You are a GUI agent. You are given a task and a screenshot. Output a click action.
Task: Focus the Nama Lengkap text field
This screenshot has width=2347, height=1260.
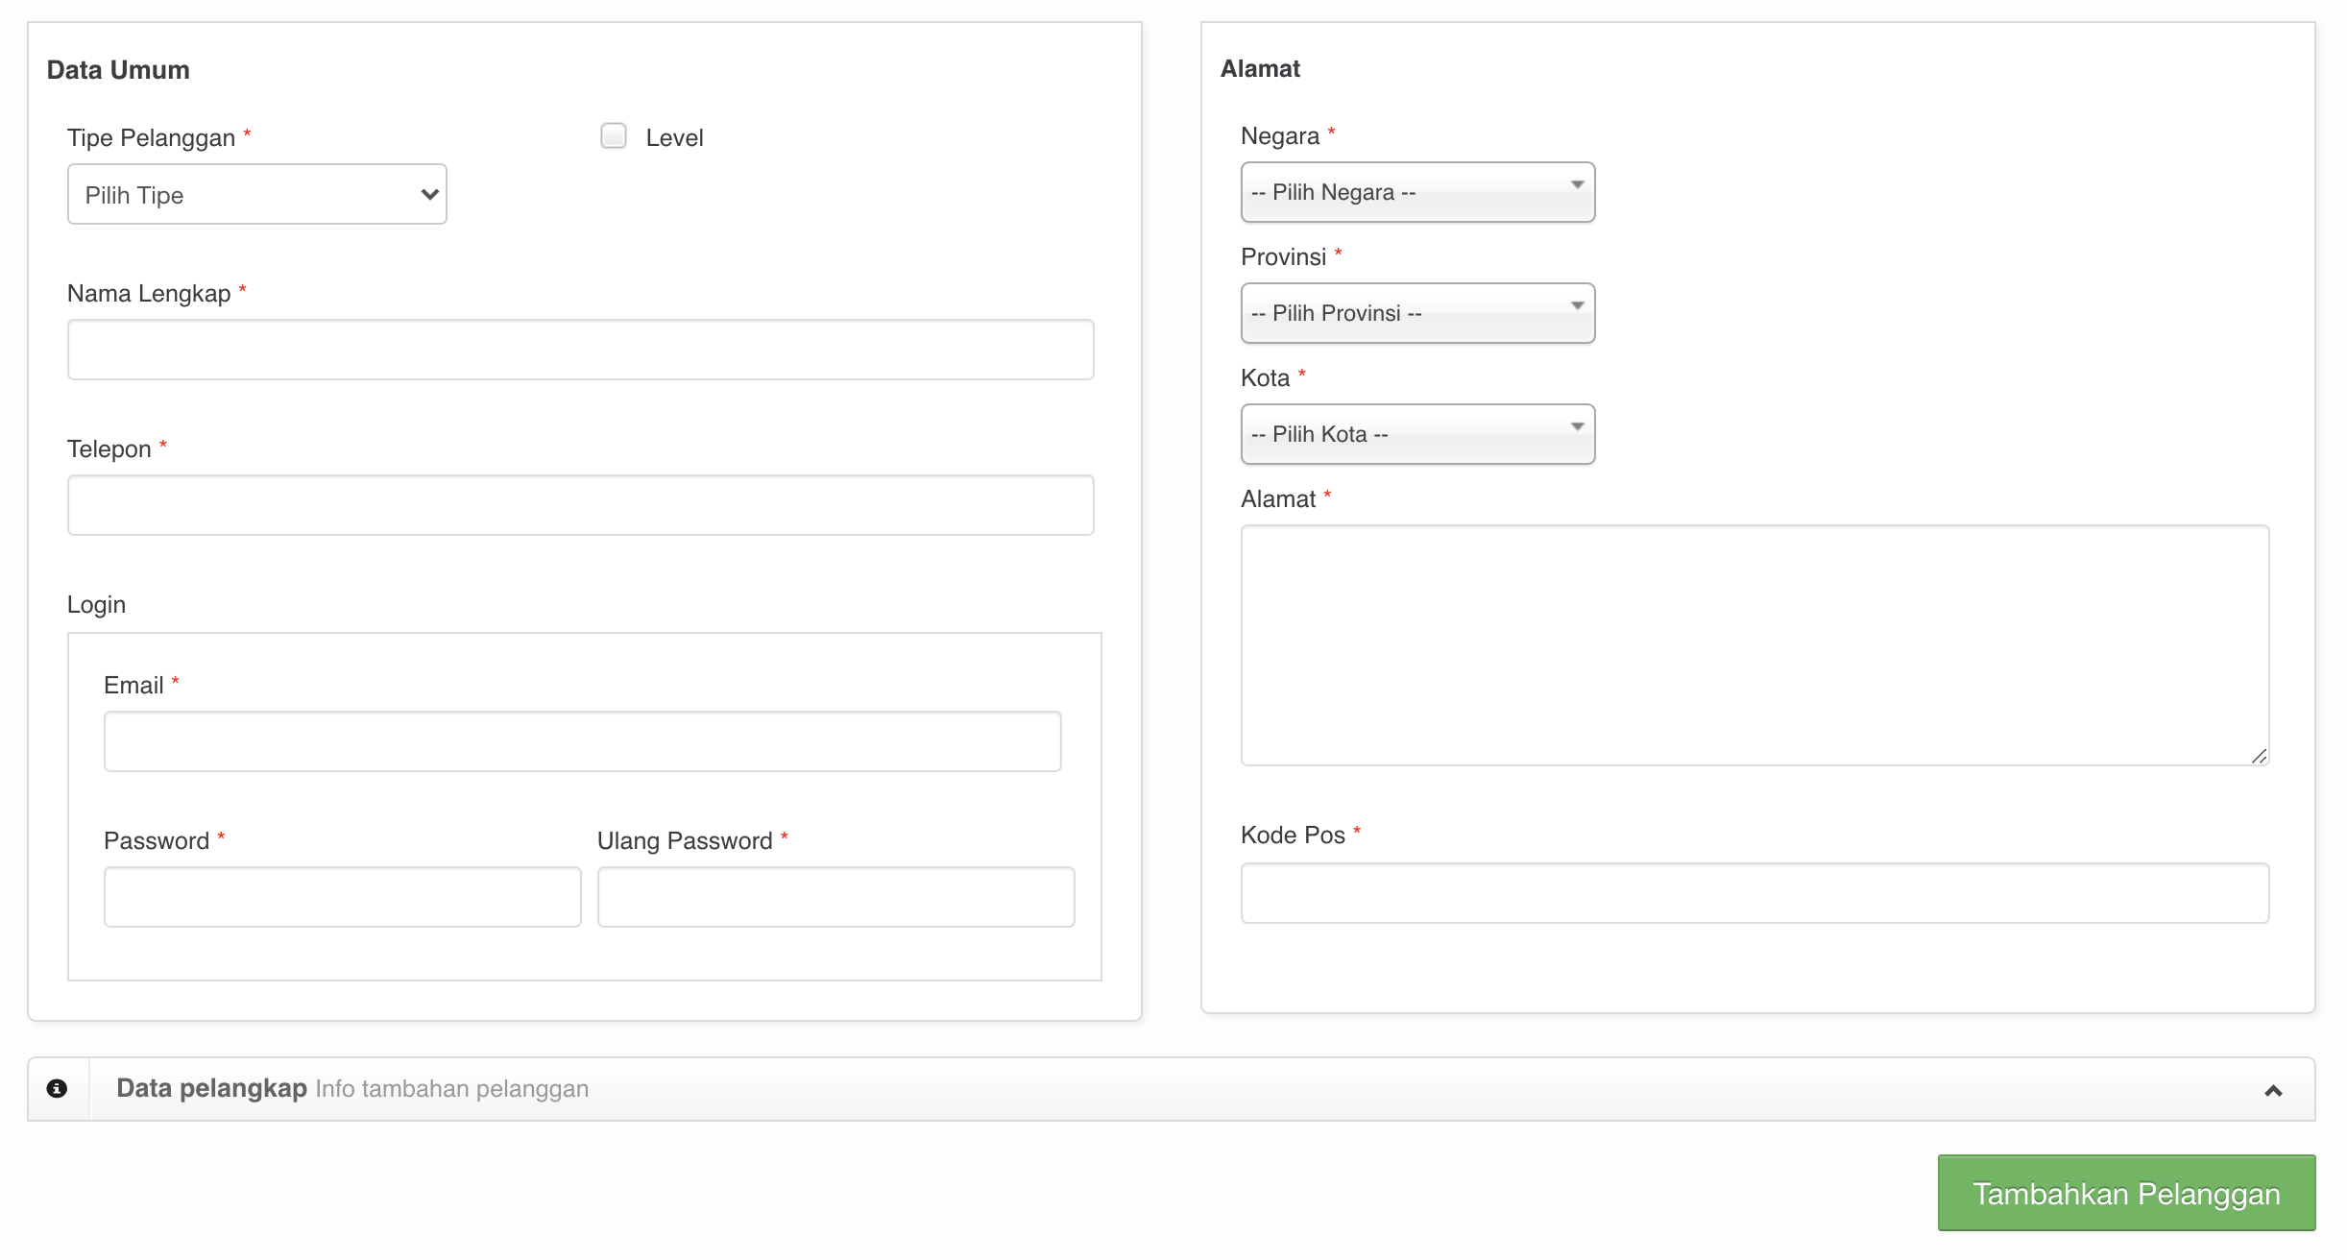point(580,350)
